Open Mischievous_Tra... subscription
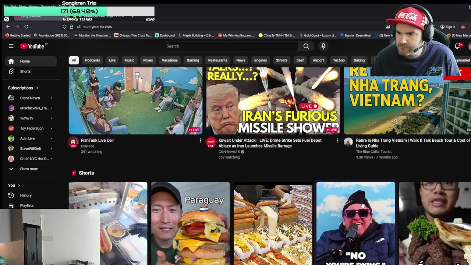 point(31,108)
